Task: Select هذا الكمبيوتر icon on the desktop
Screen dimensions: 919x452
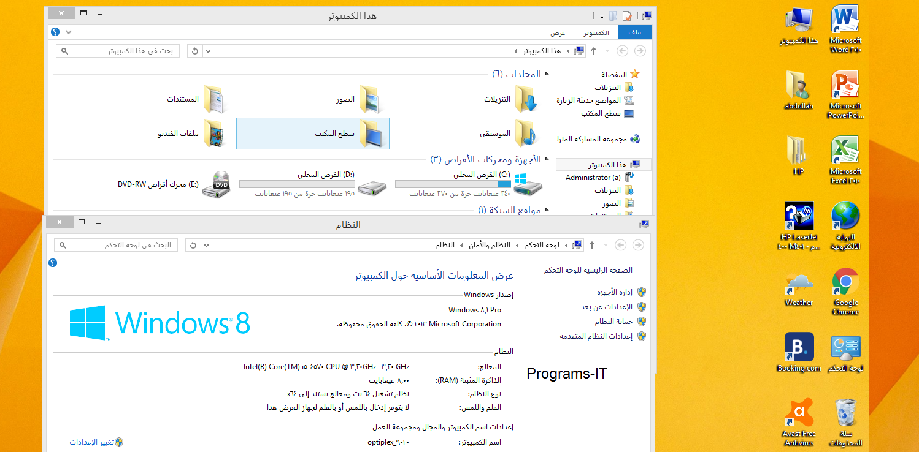Action: tap(799, 25)
